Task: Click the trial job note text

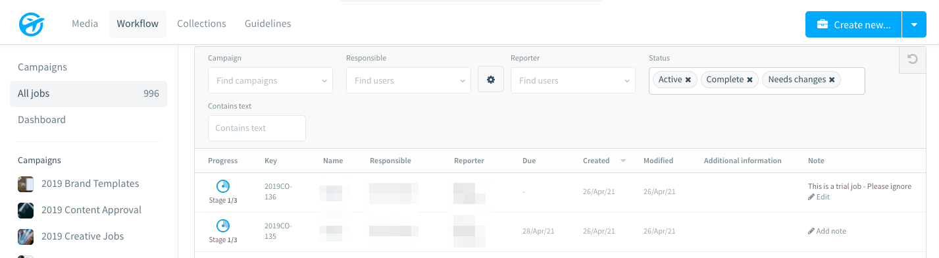Action: coord(859,186)
